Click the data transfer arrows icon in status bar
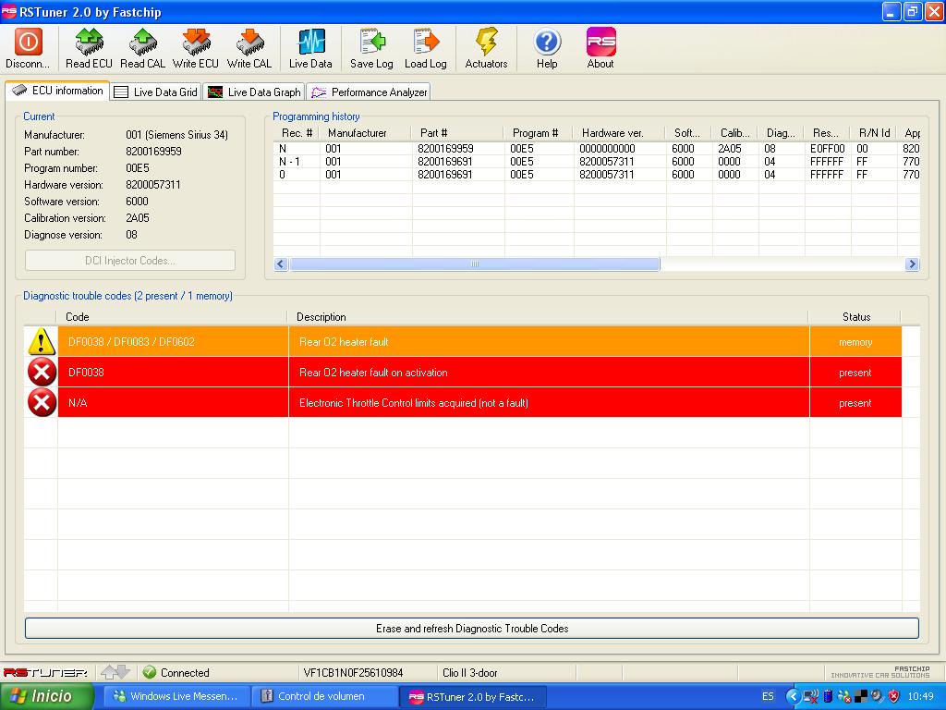Viewport: 946px width, 710px height. tap(115, 672)
